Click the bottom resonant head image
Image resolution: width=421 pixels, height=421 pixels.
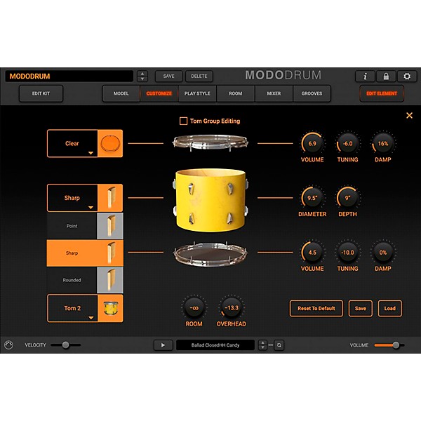click(x=210, y=254)
